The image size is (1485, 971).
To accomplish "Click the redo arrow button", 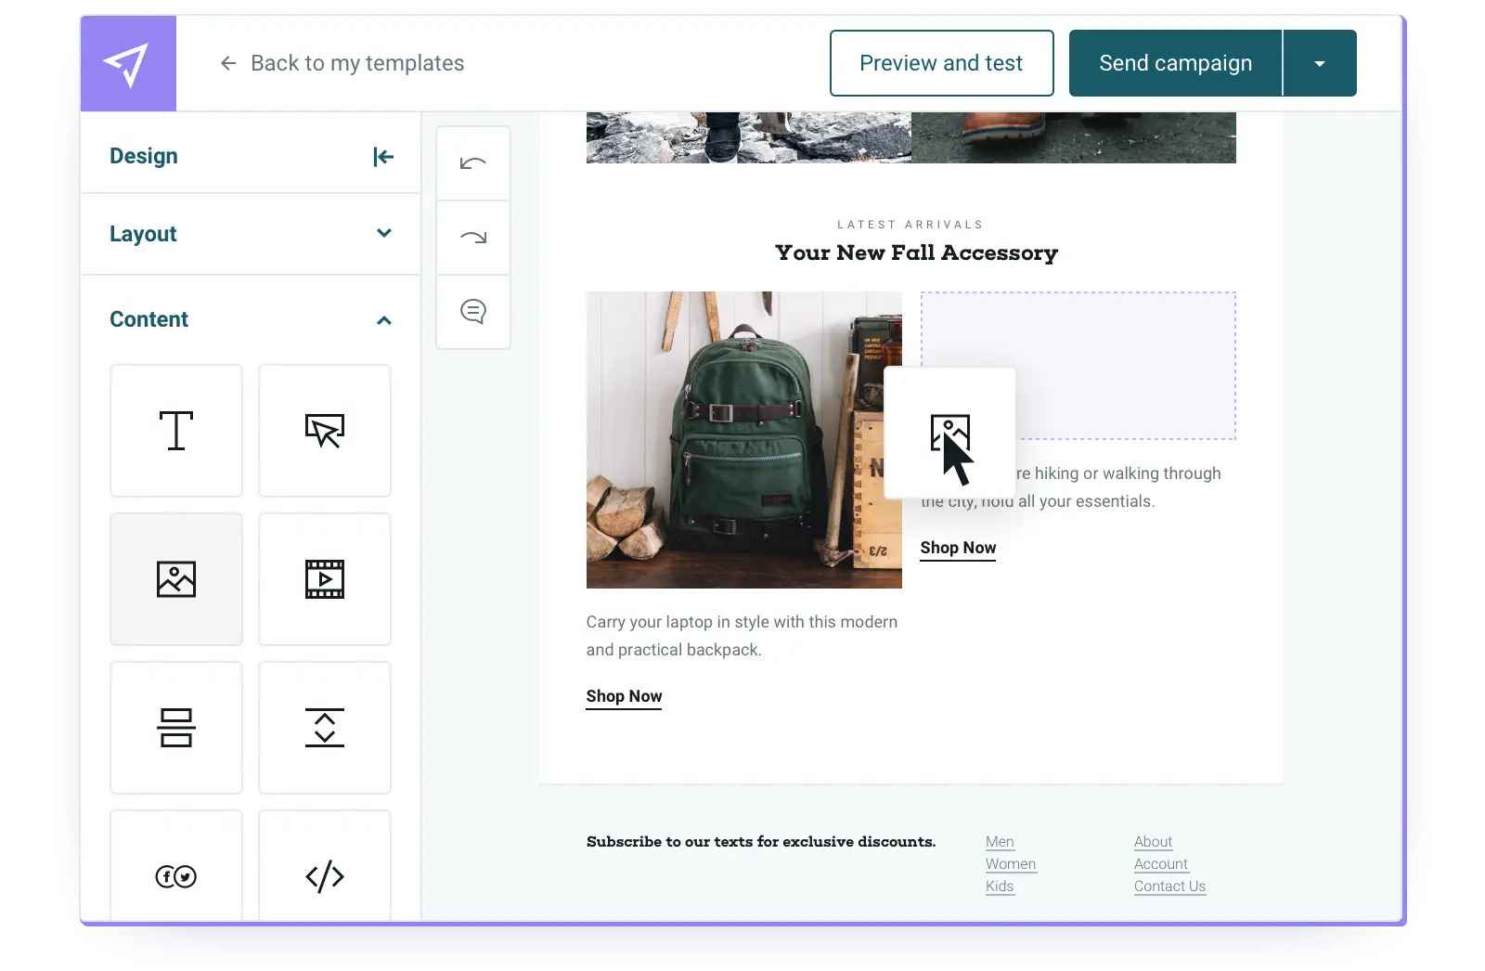I will tap(473, 238).
